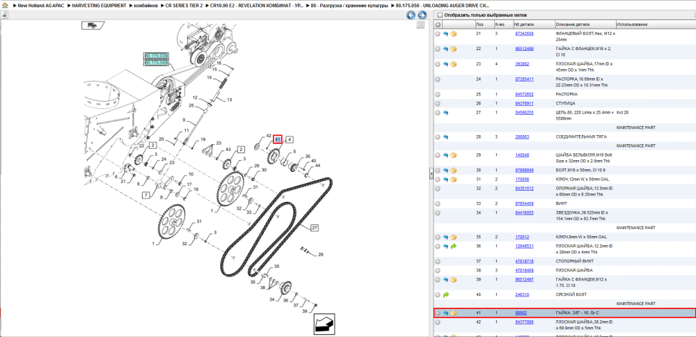Click the previous diagram arrow button
This screenshot has height=337, width=696.
pyautogui.click(x=411, y=15)
